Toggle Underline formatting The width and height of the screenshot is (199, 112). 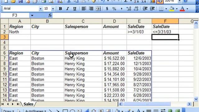75,9
